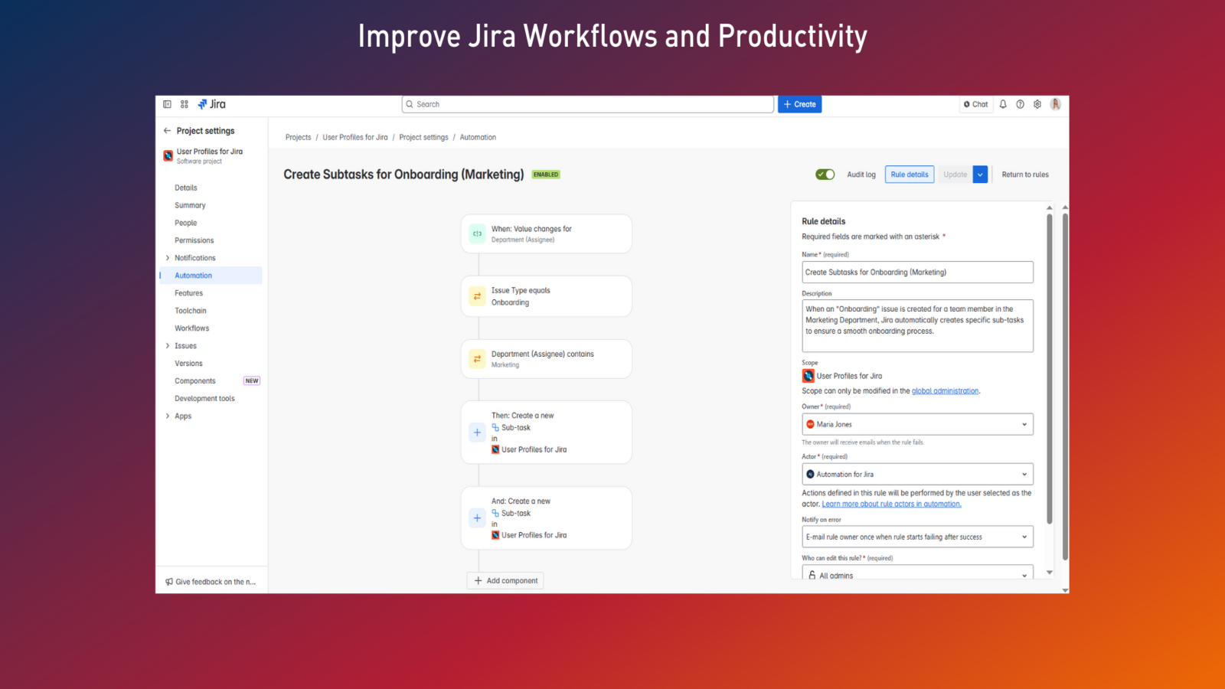Click the Add component button
This screenshot has width=1225, height=689.
(x=505, y=580)
